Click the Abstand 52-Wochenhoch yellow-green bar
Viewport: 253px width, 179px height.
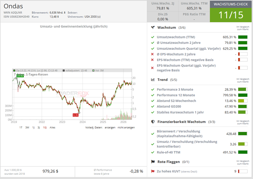pos(243,101)
